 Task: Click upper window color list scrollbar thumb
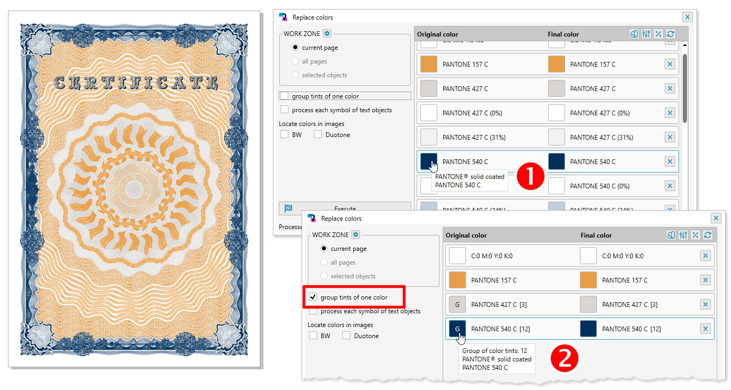pyautogui.click(x=684, y=87)
